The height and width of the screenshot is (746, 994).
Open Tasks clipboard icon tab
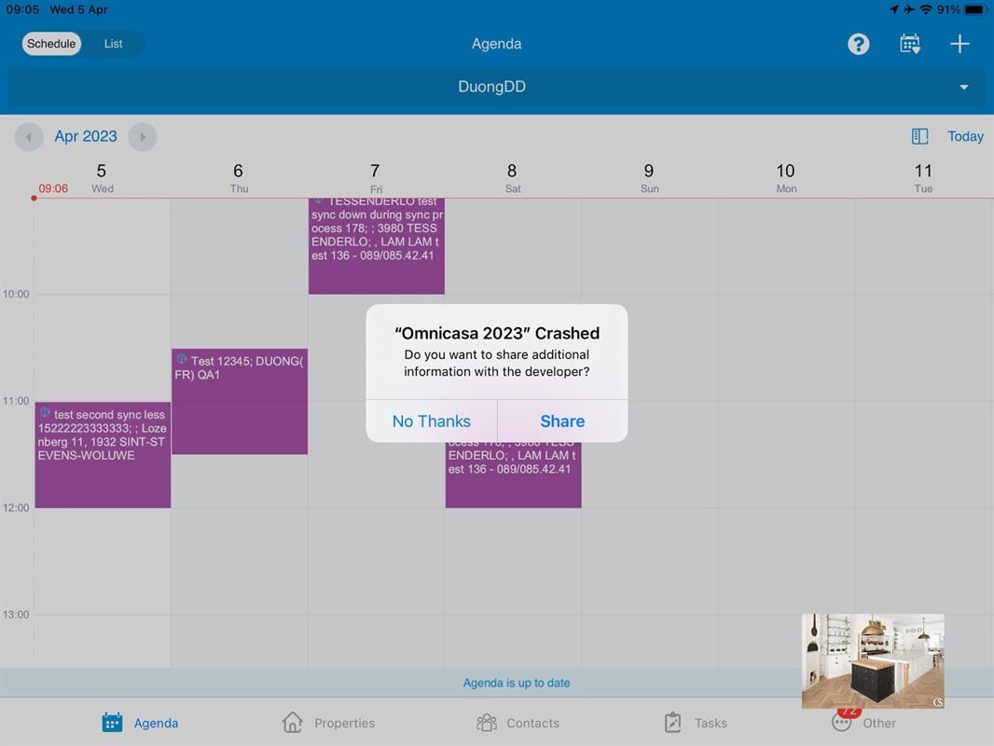click(695, 723)
